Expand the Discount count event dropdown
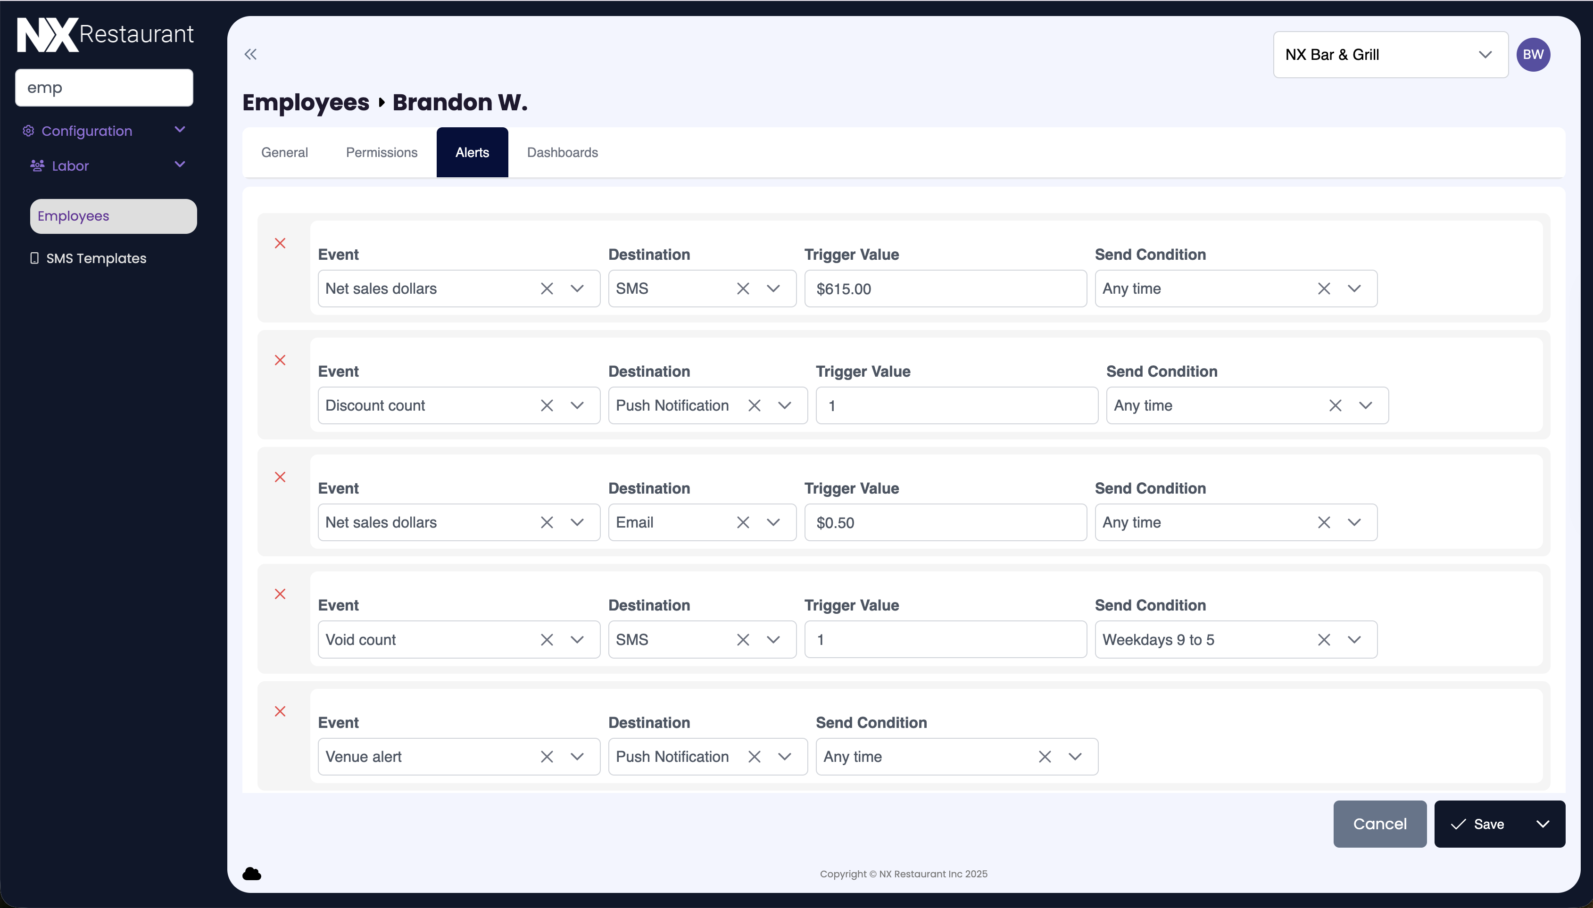Screen dimensions: 1593x908 coord(577,405)
